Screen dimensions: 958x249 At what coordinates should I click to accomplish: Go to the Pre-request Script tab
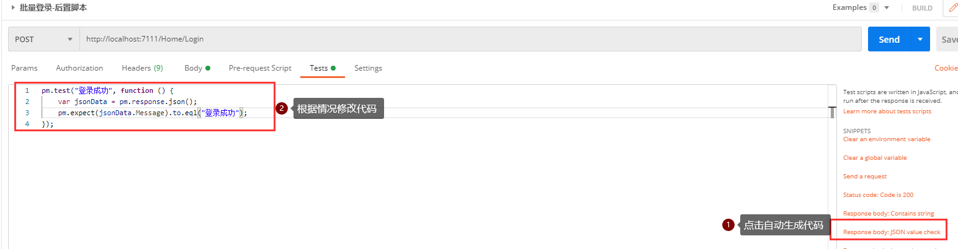[x=260, y=68]
